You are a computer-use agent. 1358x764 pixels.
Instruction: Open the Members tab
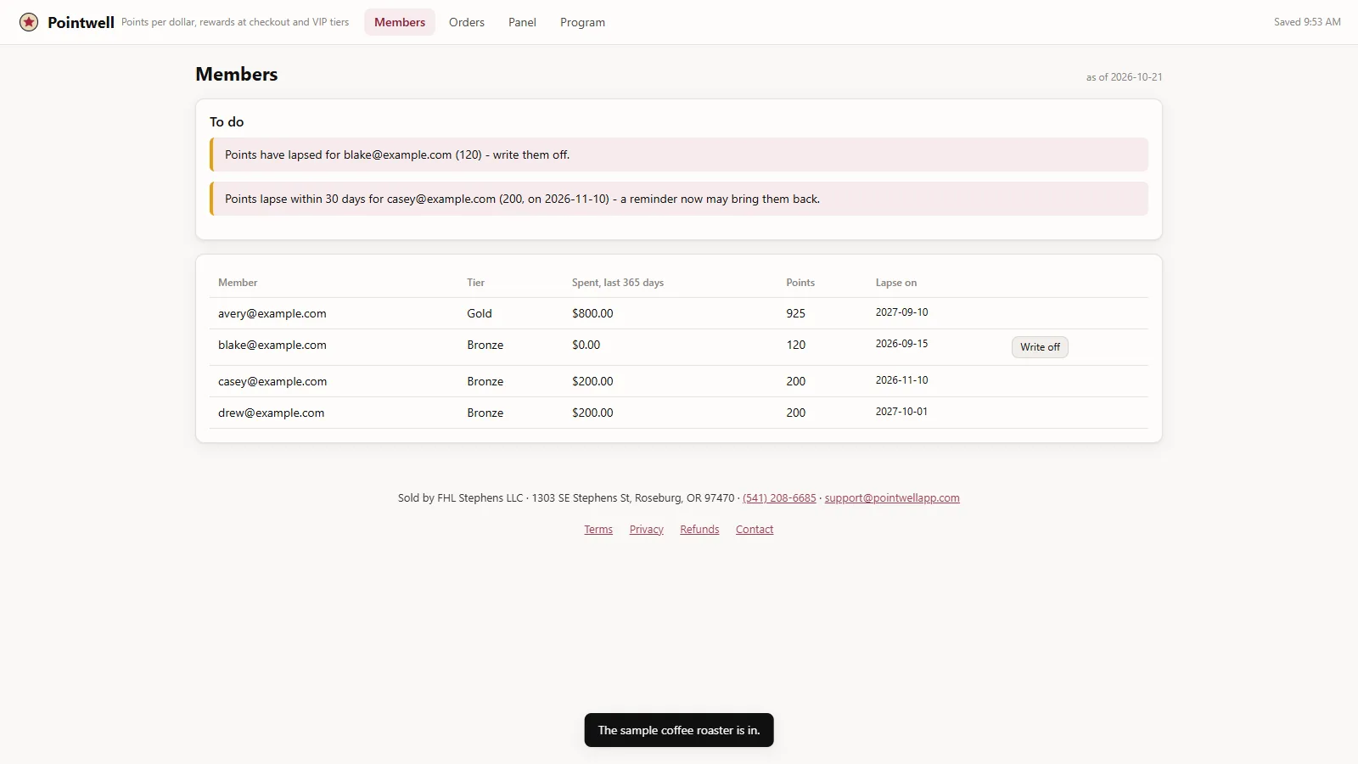pos(400,22)
